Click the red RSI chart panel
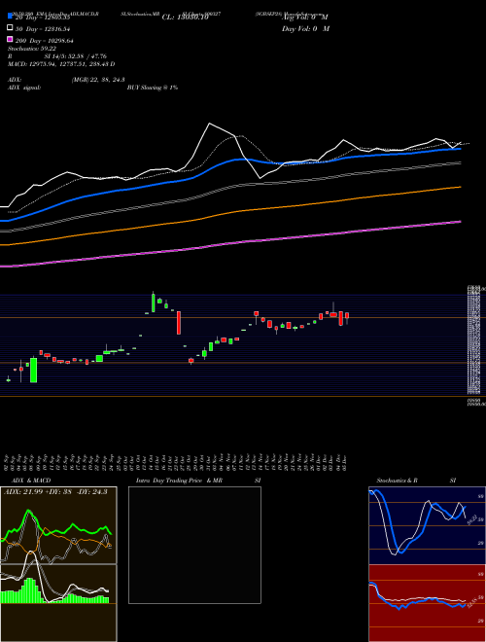The height and width of the screenshot is (642, 486). tap(427, 603)
